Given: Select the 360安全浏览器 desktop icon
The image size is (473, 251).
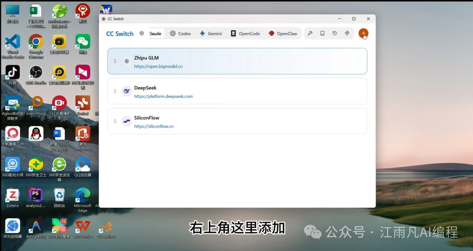Looking at the screenshot, I should click(x=60, y=169).
